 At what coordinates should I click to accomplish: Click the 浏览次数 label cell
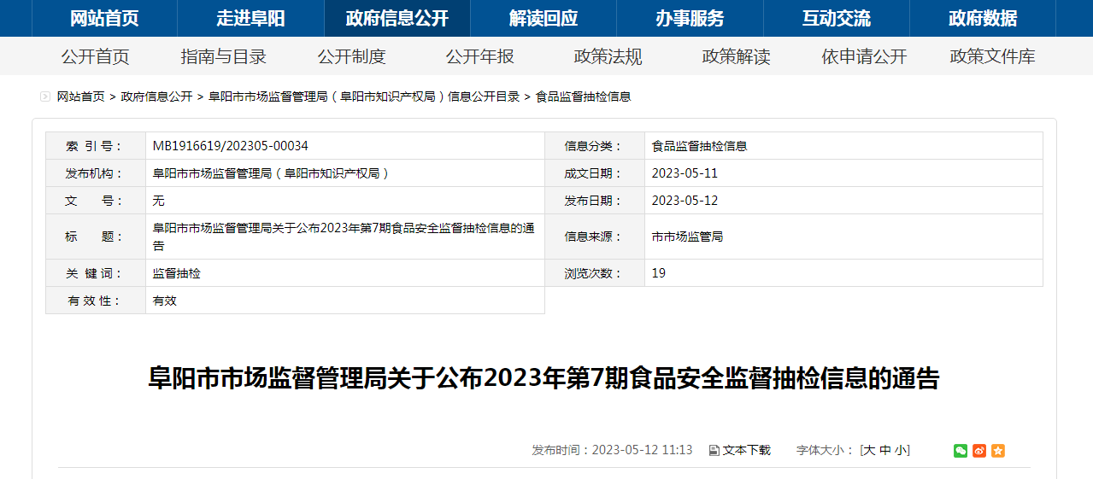(595, 273)
